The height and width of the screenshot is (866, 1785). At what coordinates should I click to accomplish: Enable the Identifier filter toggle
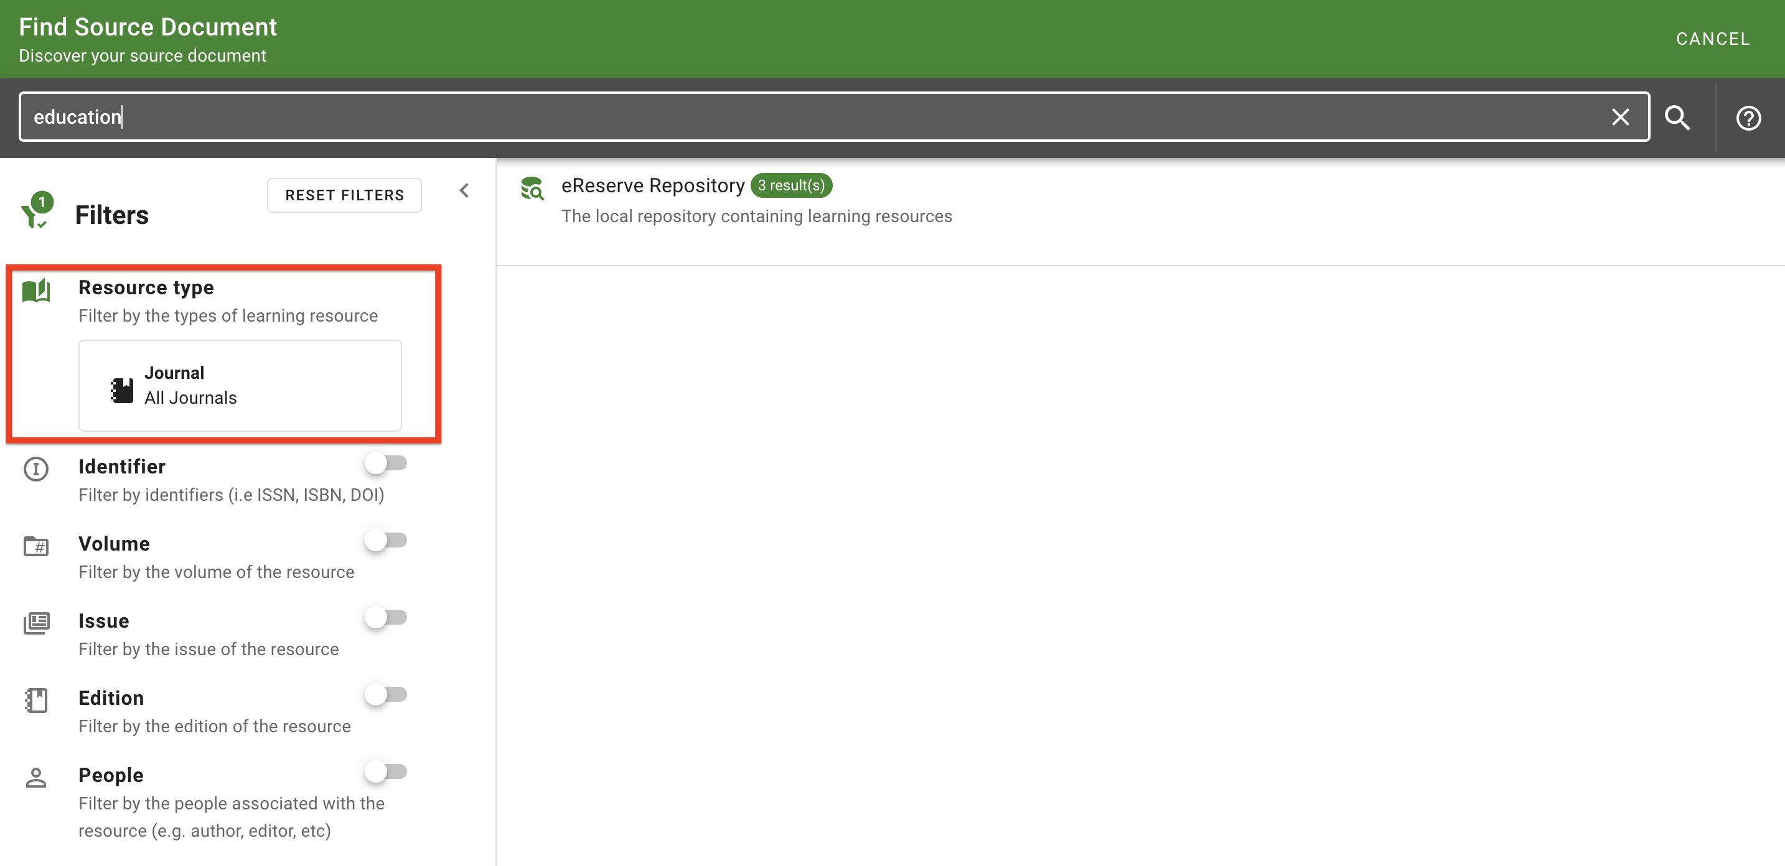[387, 463]
